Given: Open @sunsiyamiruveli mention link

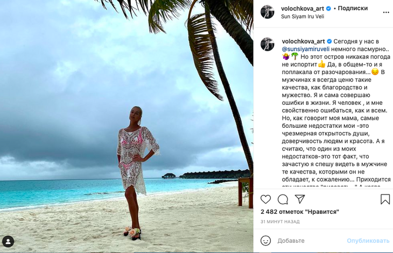Looking at the screenshot, I should click(x=304, y=48).
